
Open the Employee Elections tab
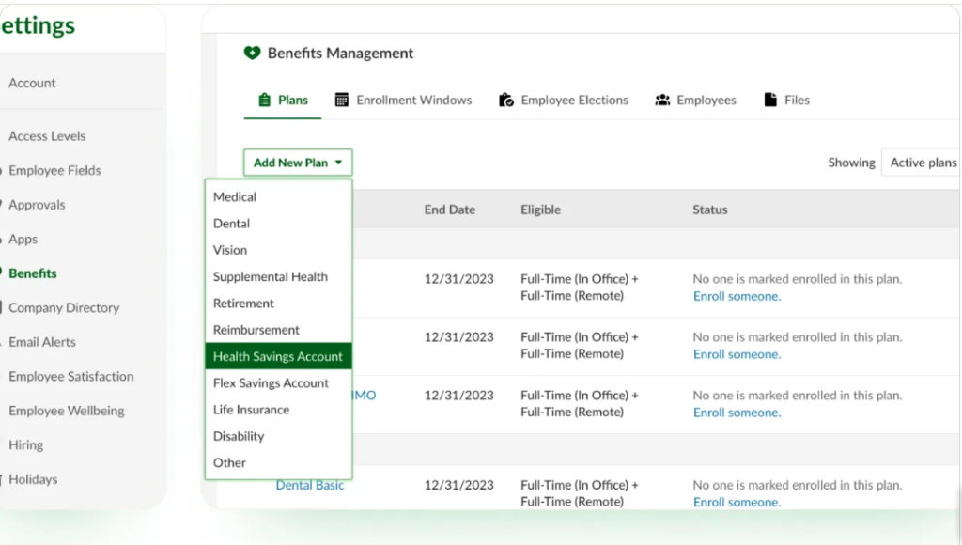coord(574,100)
